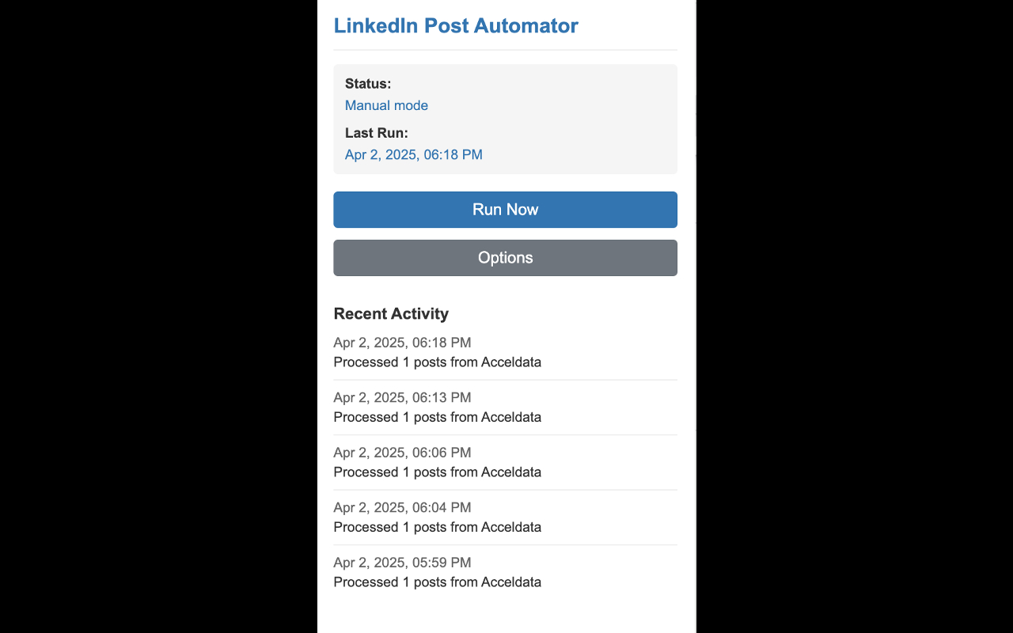Viewport: 1013px width, 633px height.
Task: Click the Last Run timestamp value
Action: [x=413, y=155]
